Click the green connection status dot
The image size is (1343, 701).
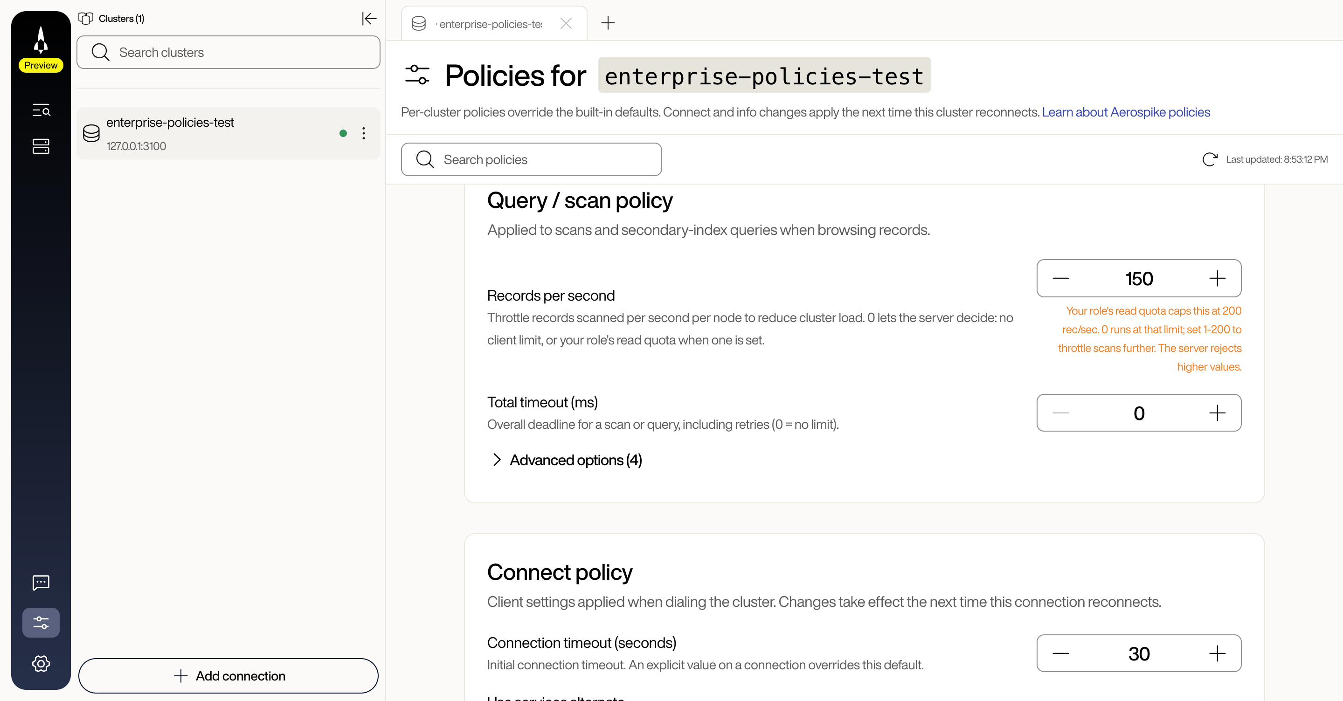coord(343,133)
